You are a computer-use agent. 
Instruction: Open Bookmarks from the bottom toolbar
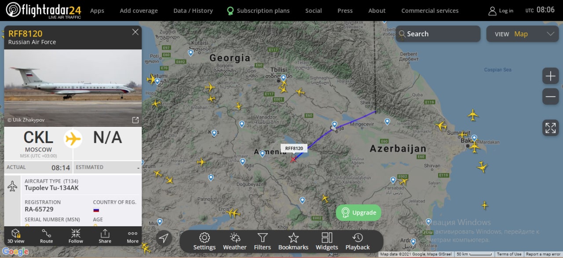(x=293, y=241)
